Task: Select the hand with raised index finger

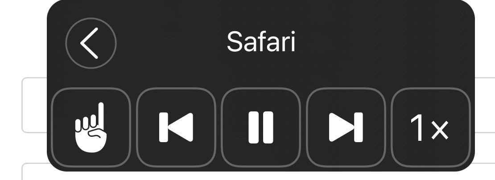Action: 91,127
